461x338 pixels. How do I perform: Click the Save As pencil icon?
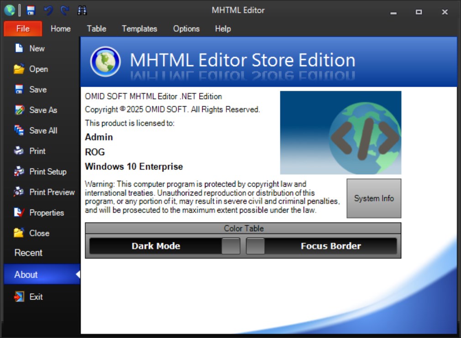coord(20,109)
